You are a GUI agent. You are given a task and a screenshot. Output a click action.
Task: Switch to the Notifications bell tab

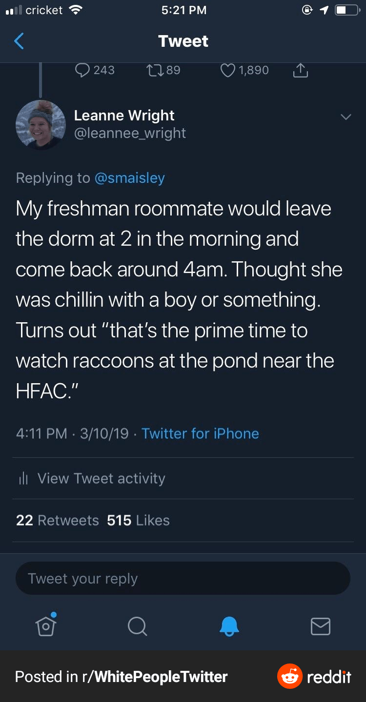click(229, 627)
